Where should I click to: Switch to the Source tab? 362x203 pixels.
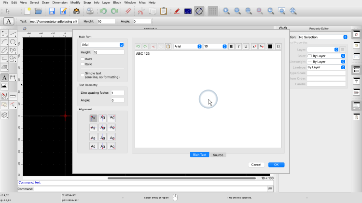coord(218,155)
